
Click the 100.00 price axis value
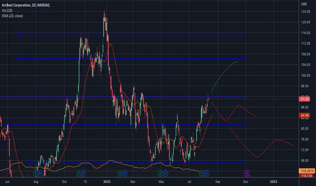click(305, 75)
